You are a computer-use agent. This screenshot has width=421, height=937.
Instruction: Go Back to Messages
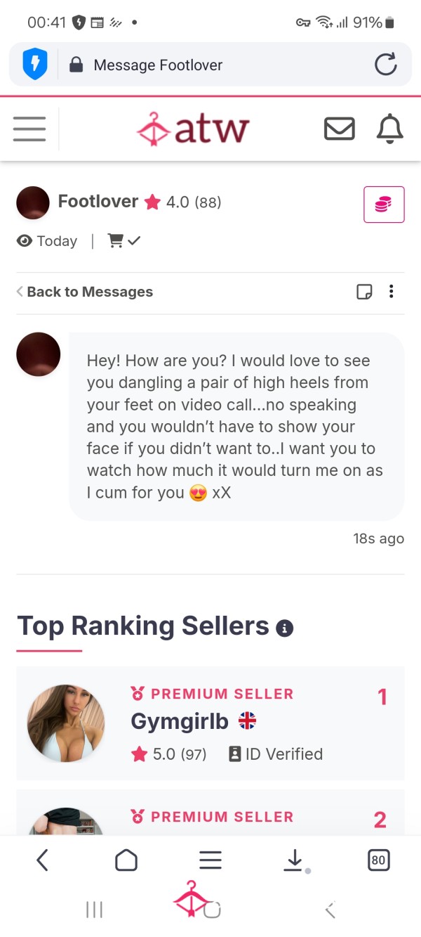(x=84, y=292)
